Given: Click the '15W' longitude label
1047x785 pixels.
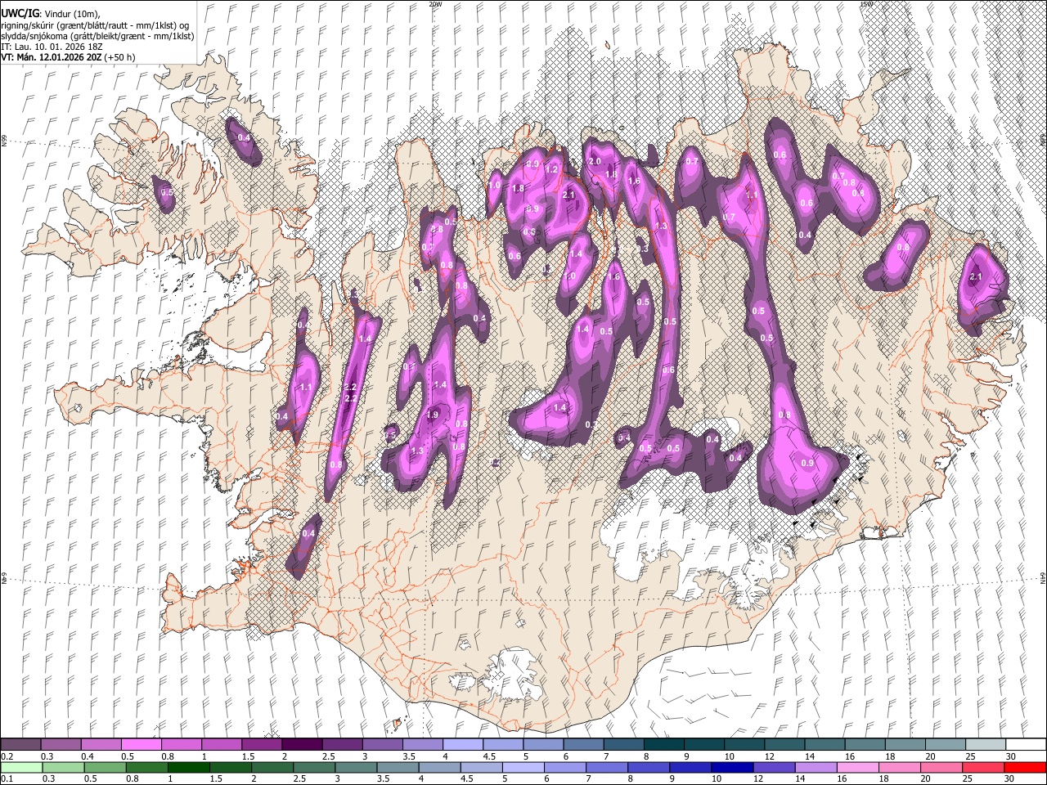Looking at the screenshot, I should pos(865,4).
